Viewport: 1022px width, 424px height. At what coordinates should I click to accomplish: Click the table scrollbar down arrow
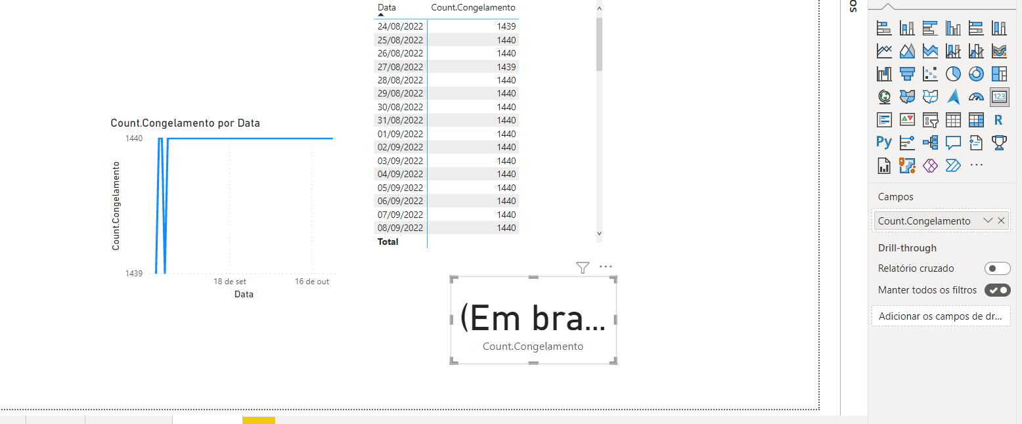click(x=599, y=233)
